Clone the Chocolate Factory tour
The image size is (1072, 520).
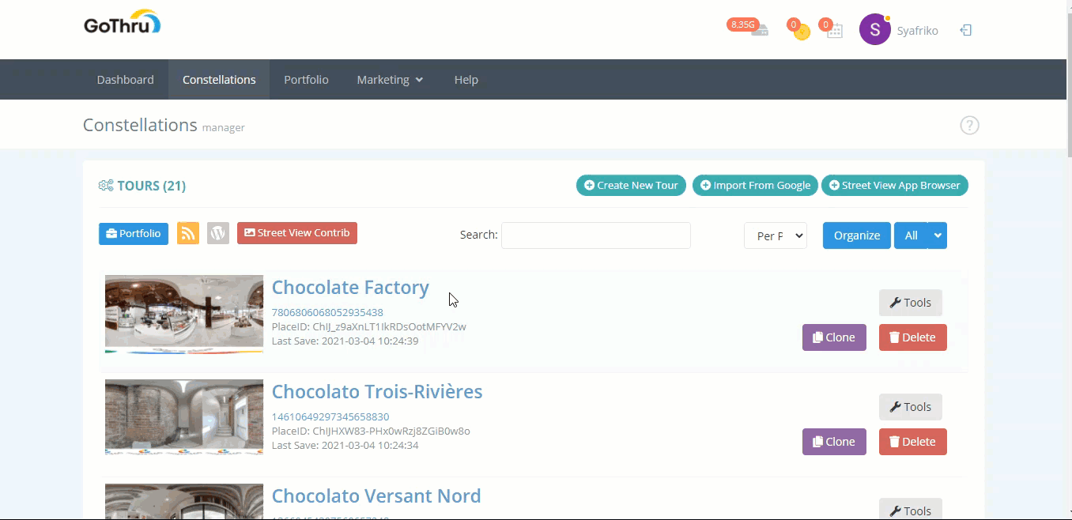[834, 337]
